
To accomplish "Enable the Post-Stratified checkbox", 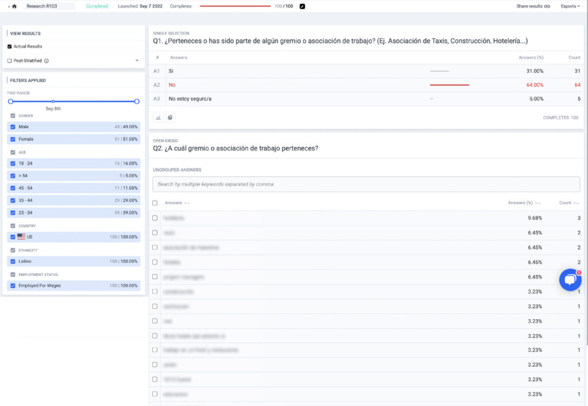I will (10, 60).
